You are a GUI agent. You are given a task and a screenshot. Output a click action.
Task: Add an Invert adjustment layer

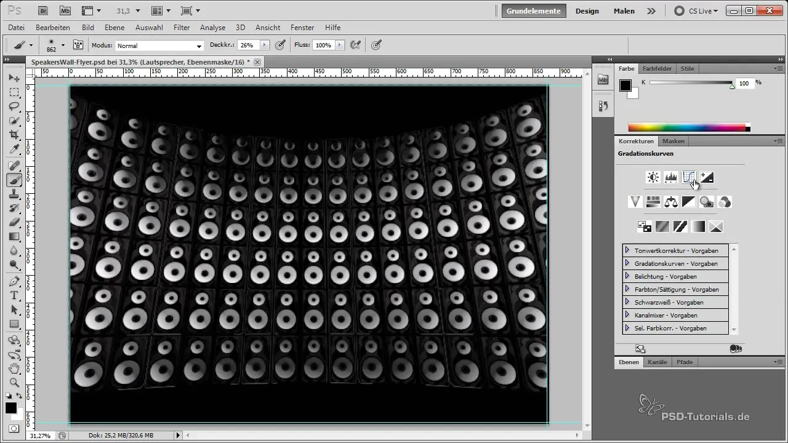pyautogui.click(x=644, y=226)
